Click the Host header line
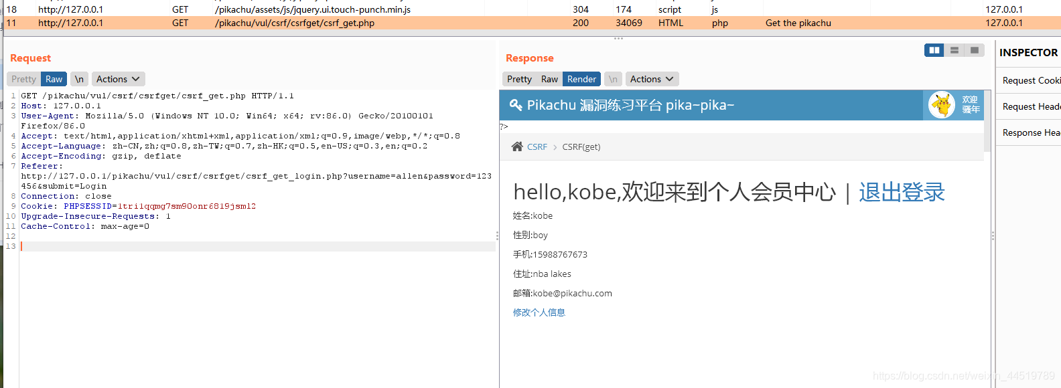This screenshot has height=388, width=1061. (x=61, y=106)
